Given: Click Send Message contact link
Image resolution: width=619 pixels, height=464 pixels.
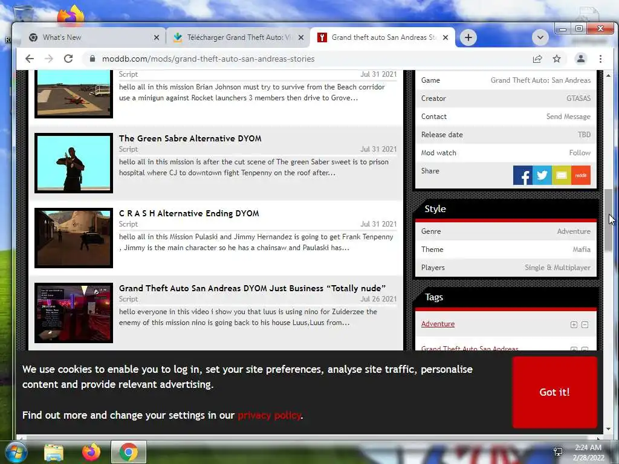Looking at the screenshot, I should coord(568,117).
